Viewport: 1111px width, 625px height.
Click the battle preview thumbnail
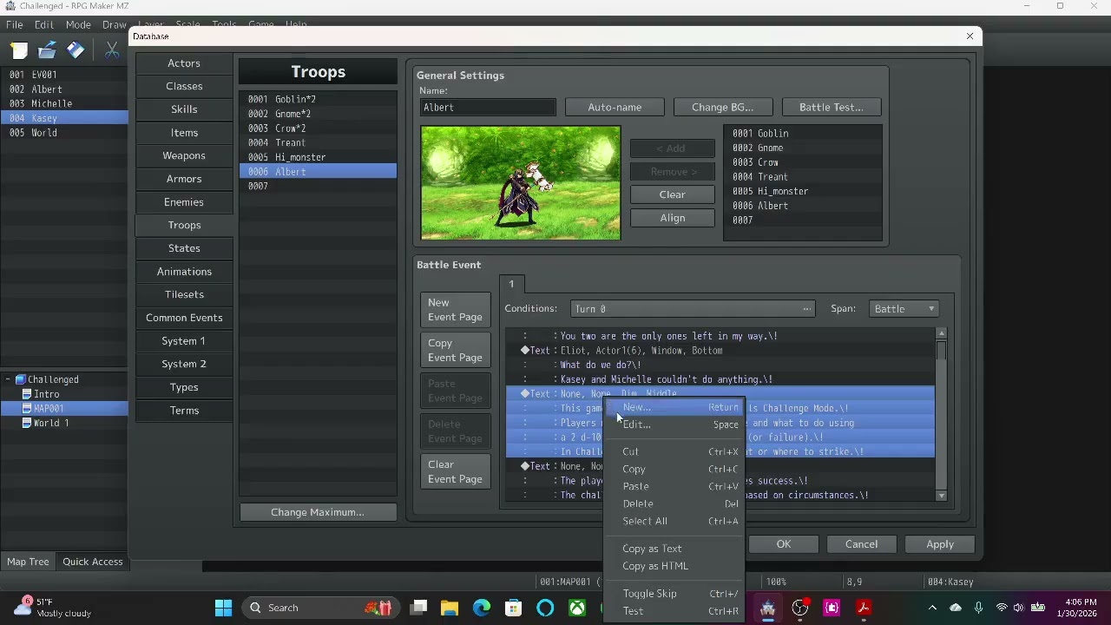pos(521,182)
